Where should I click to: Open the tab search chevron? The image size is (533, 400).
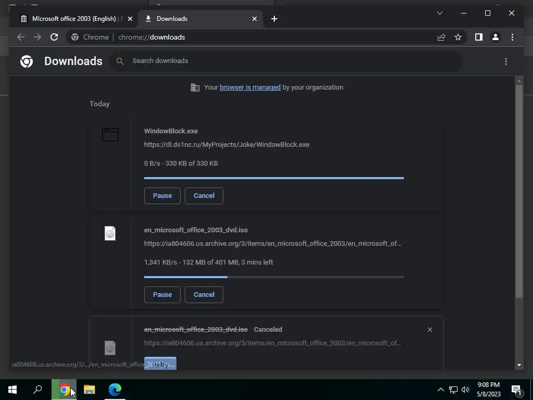click(x=439, y=13)
